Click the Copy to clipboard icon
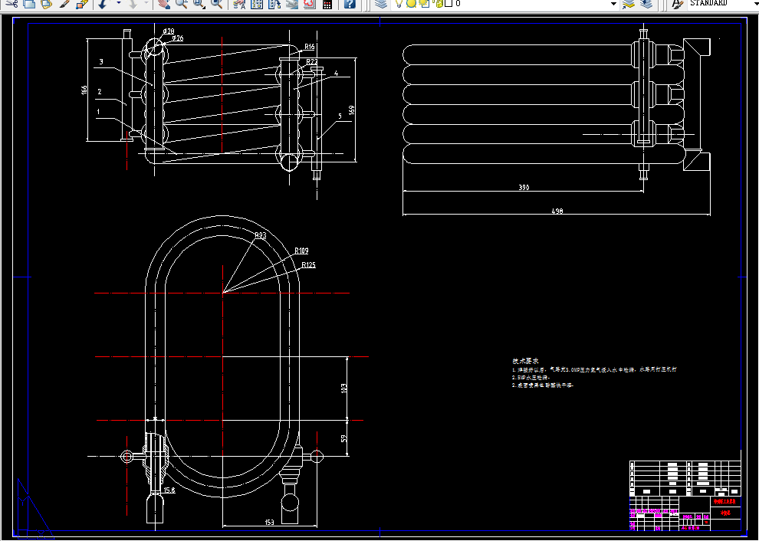 30,4
